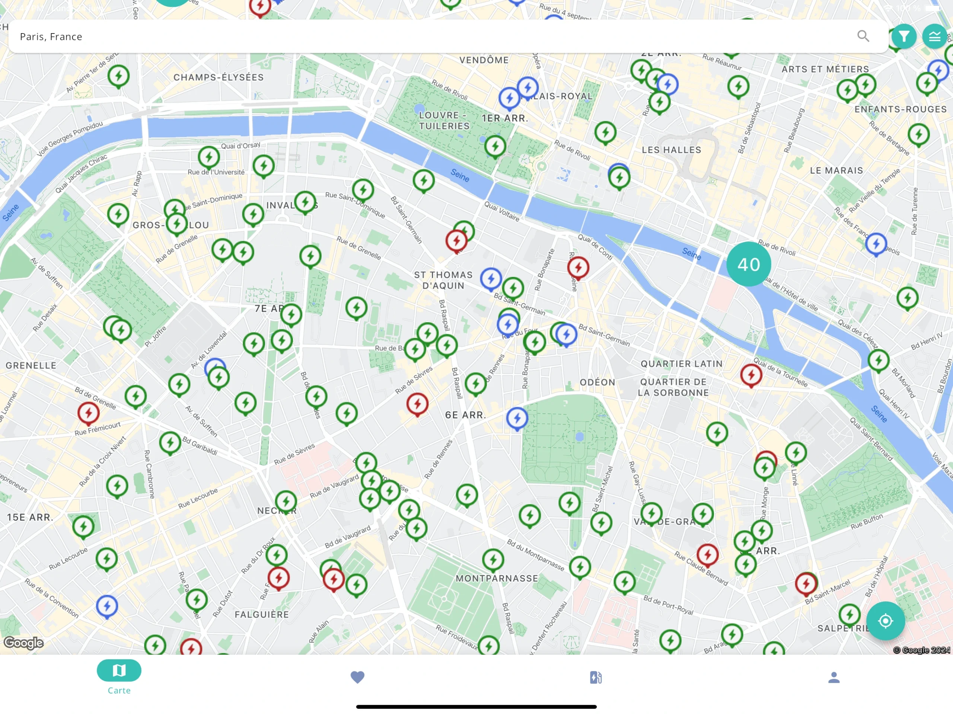Open the charging station tab

pos(595,678)
